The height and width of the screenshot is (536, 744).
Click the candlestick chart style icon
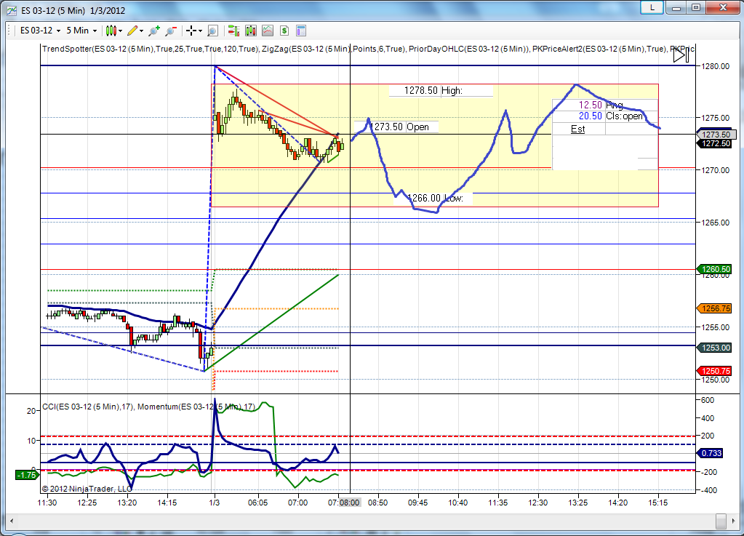(x=111, y=31)
